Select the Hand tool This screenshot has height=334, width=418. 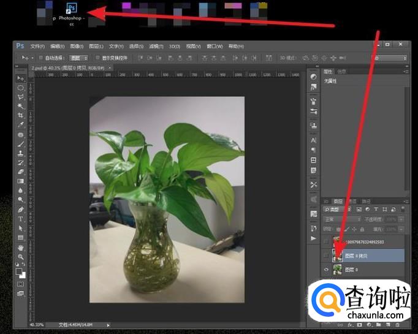pos(20,247)
